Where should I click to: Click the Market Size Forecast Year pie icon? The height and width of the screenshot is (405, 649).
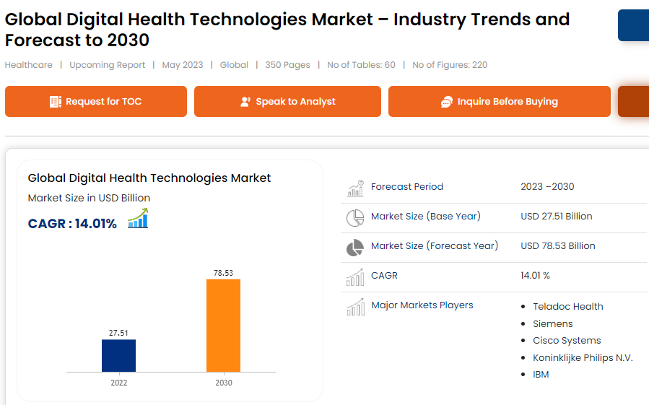tap(355, 248)
